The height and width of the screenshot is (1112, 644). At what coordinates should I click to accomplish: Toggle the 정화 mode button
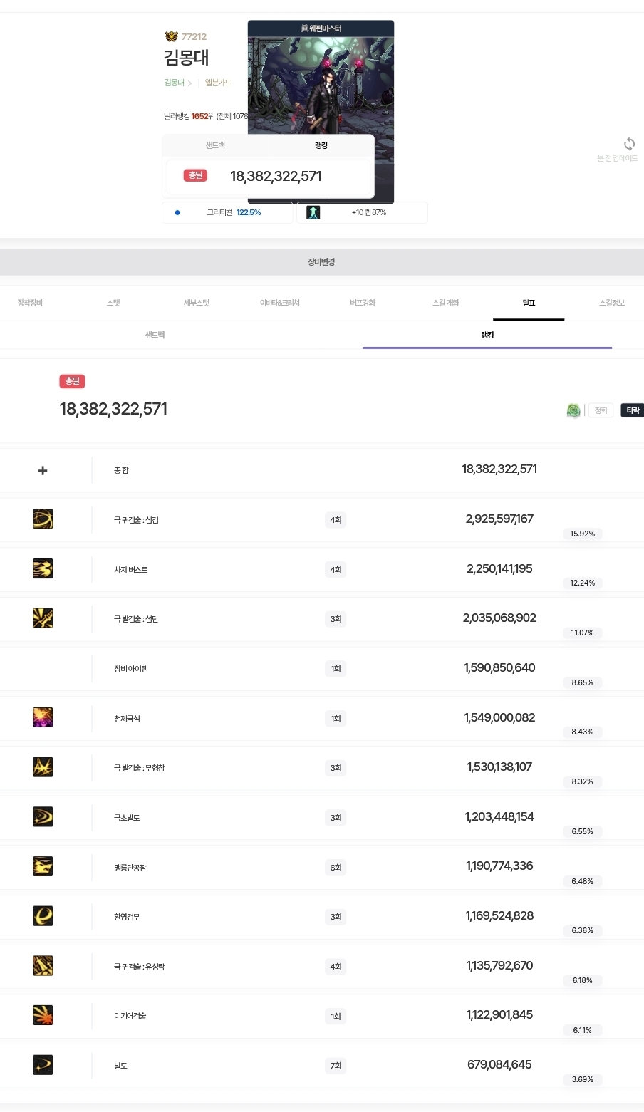(x=601, y=410)
